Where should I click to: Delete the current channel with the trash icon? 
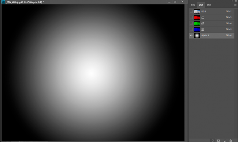(231, 141)
